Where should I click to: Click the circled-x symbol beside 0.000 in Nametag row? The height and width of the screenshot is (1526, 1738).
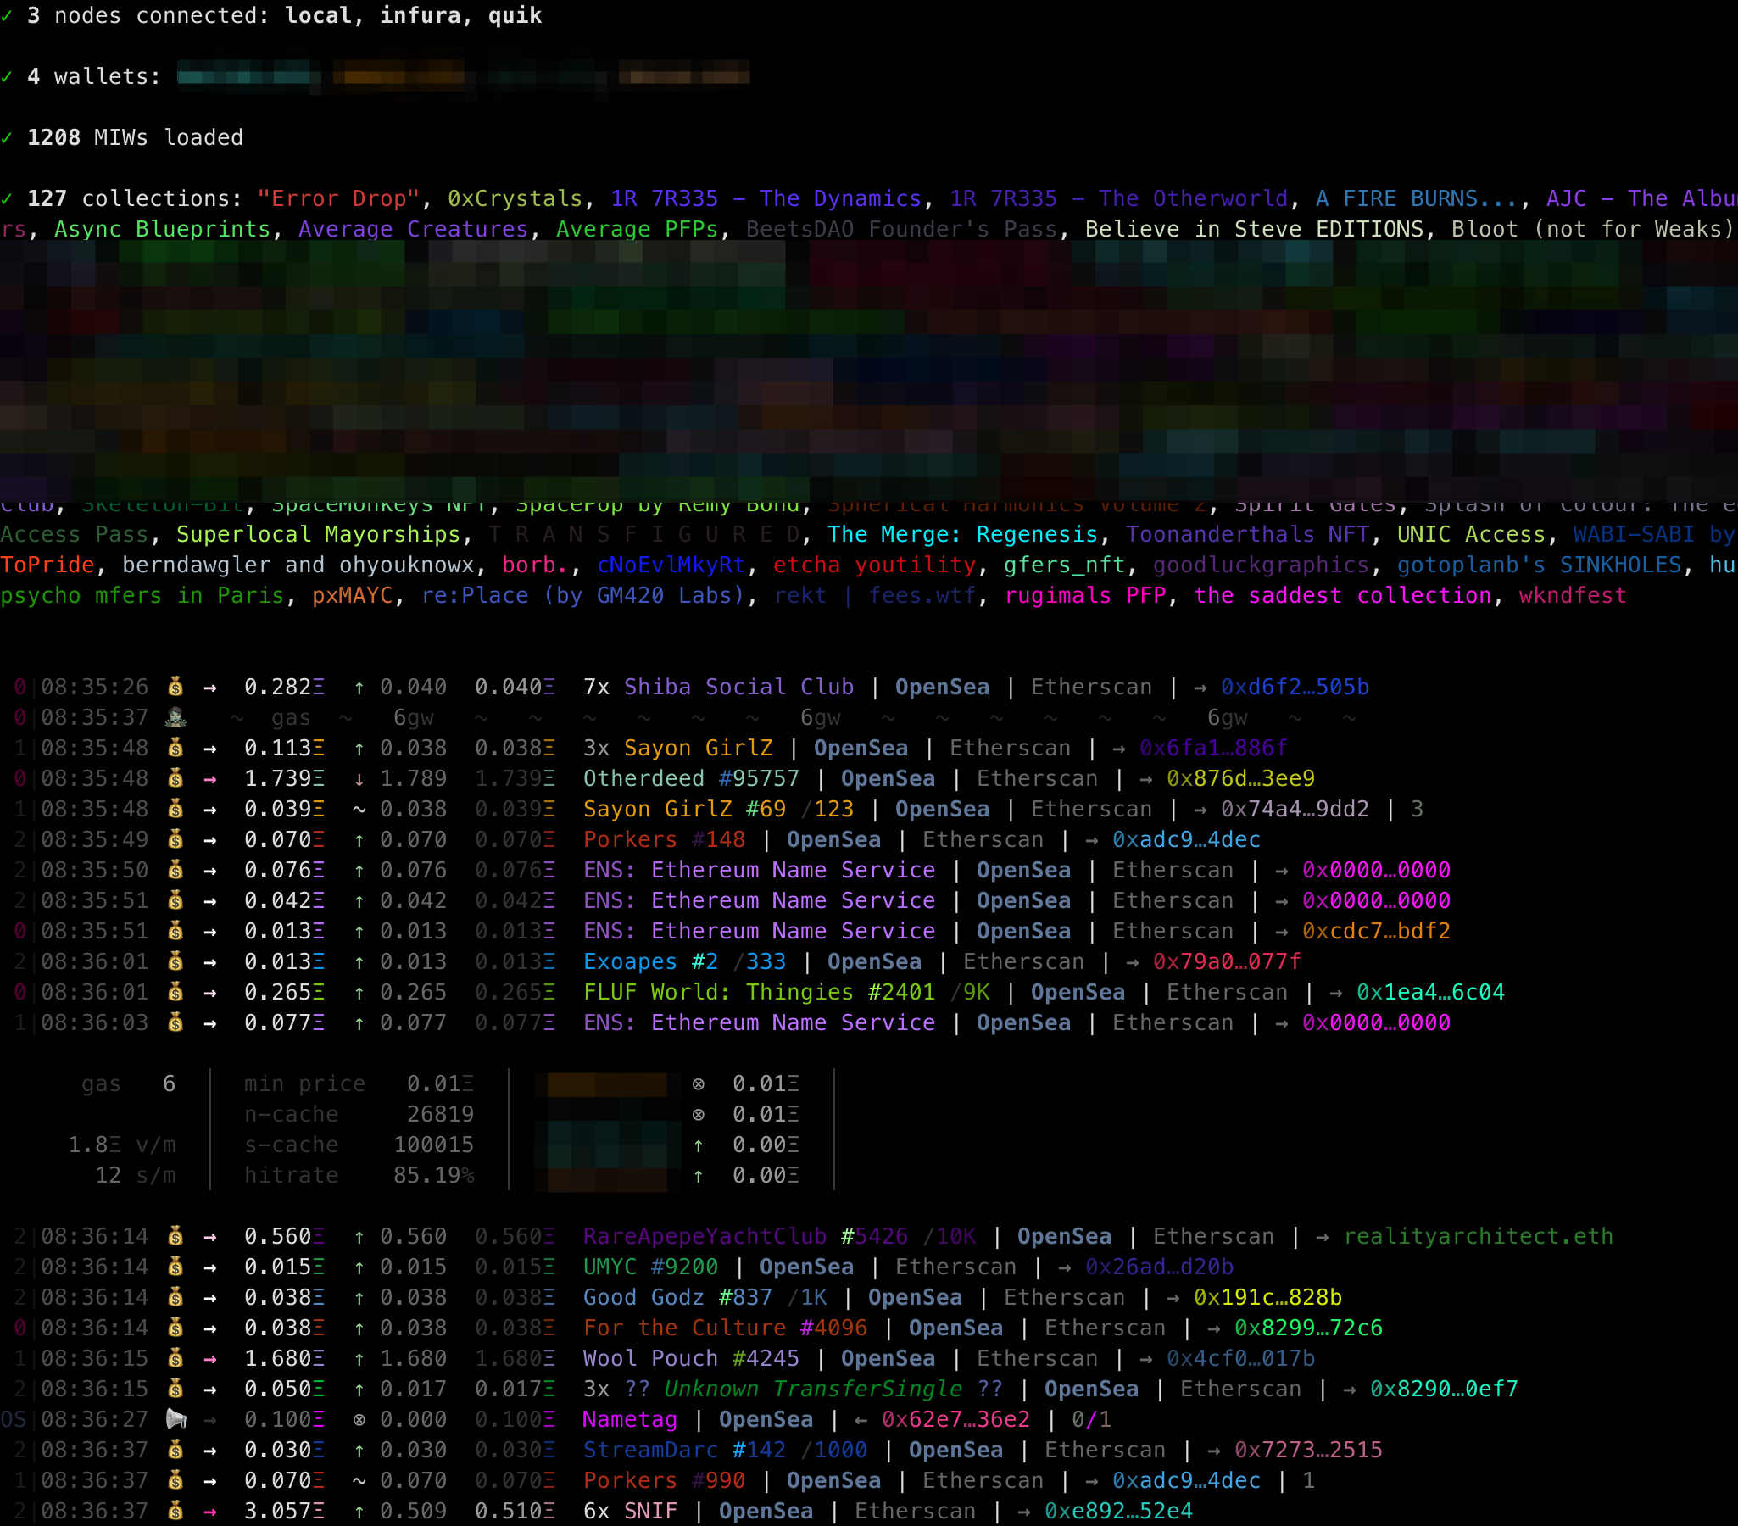coord(359,1420)
